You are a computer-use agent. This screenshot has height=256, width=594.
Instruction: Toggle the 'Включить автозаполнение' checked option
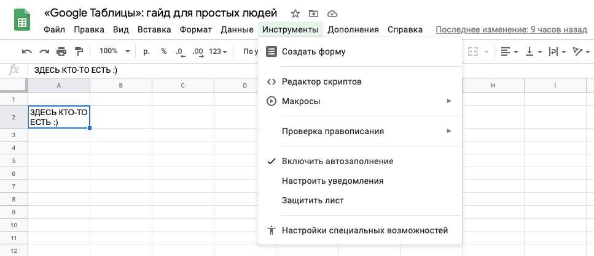337,161
